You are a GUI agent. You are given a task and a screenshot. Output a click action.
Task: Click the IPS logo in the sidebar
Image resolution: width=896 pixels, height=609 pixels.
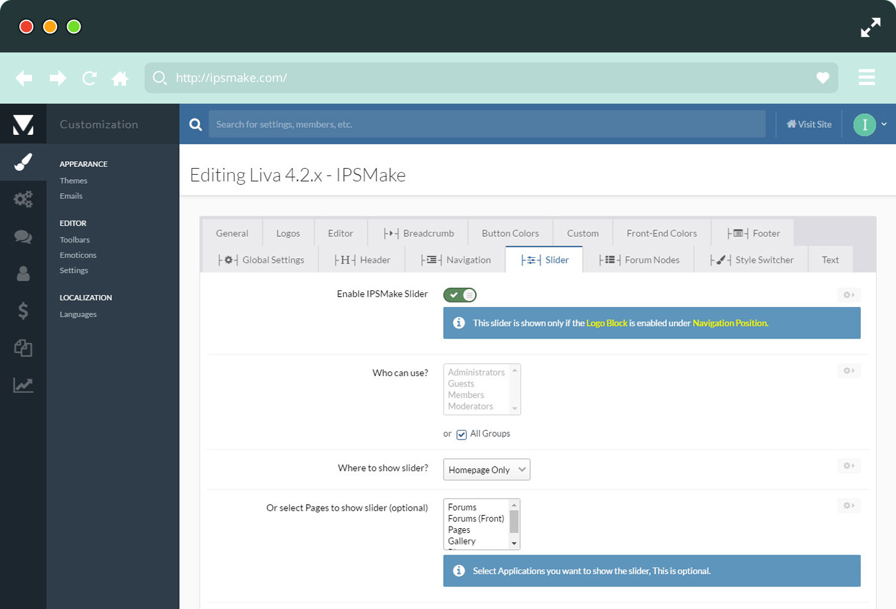[23, 124]
